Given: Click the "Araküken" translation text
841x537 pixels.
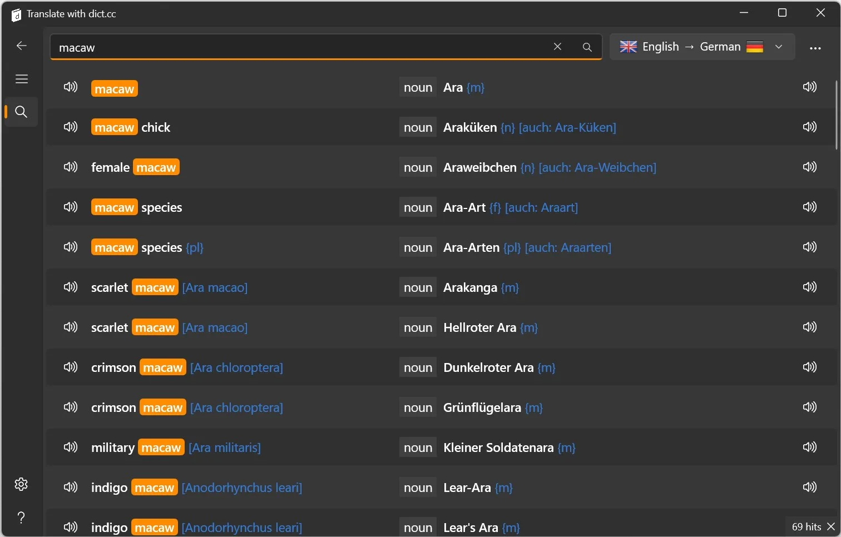Looking at the screenshot, I should pos(470,127).
